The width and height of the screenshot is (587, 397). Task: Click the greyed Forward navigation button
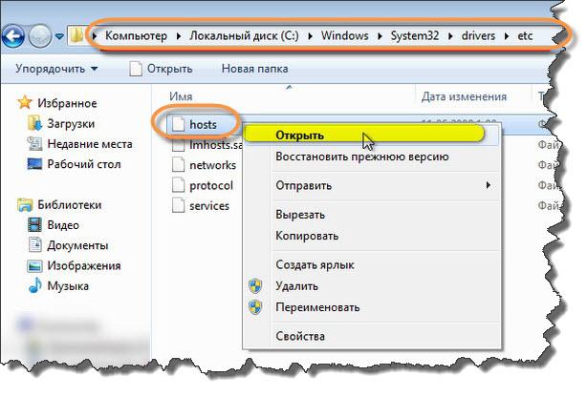click(x=40, y=36)
